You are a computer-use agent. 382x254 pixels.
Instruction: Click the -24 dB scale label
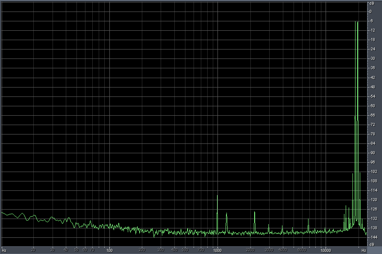click(x=372, y=49)
